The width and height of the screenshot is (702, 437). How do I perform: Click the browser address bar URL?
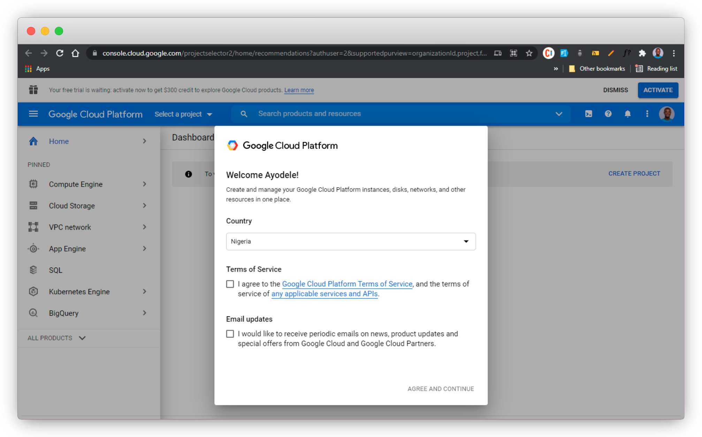click(x=295, y=53)
